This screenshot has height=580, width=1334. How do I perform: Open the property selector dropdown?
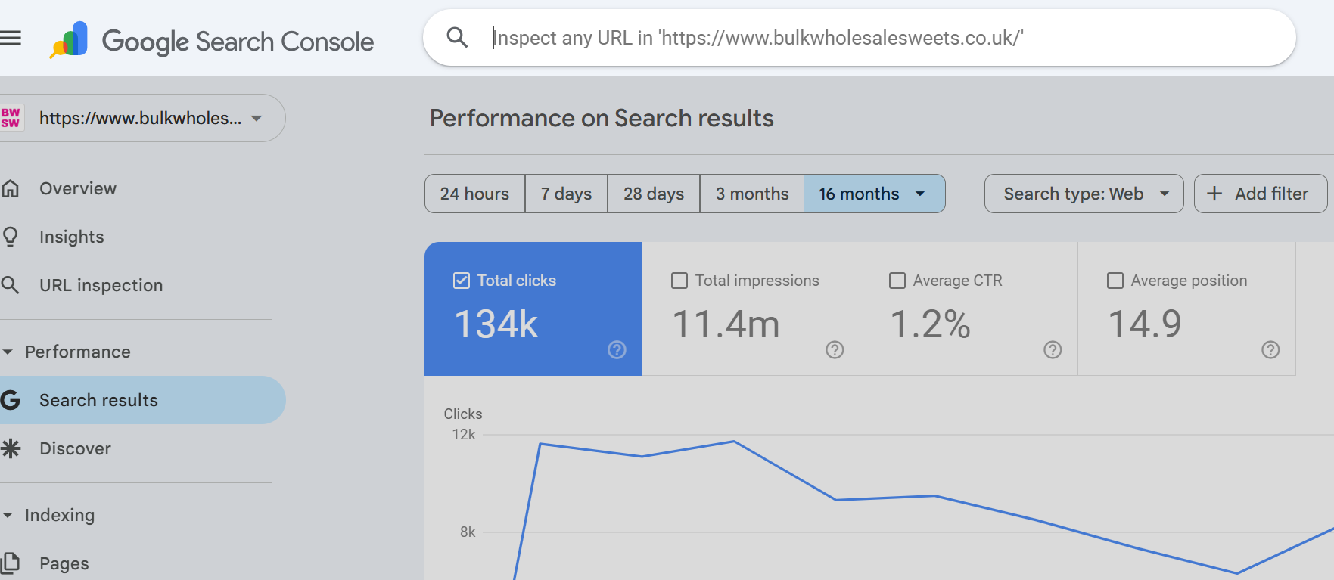click(257, 118)
